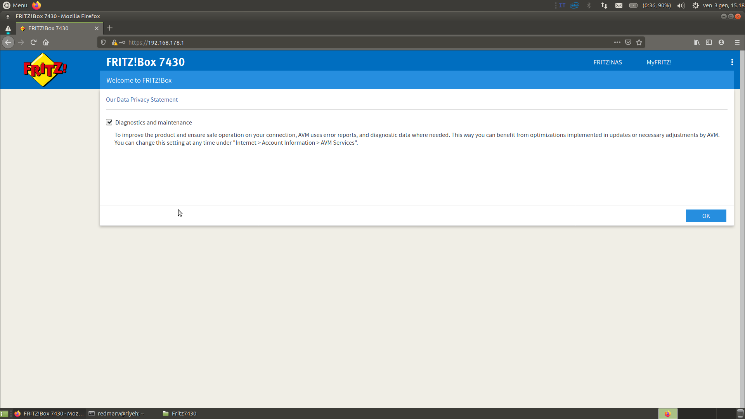Switch to the highlighted workspace with Firefox
745x419 pixels.
point(668,414)
